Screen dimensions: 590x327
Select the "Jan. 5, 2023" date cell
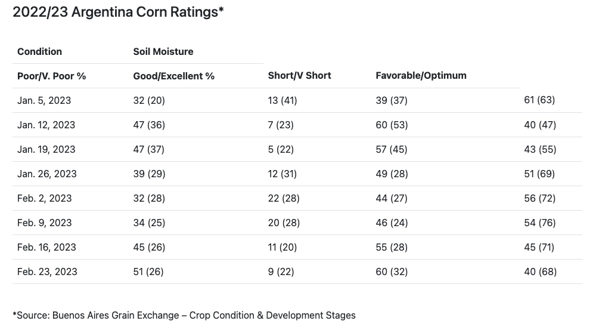pyautogui.click(x=44, y=100)
